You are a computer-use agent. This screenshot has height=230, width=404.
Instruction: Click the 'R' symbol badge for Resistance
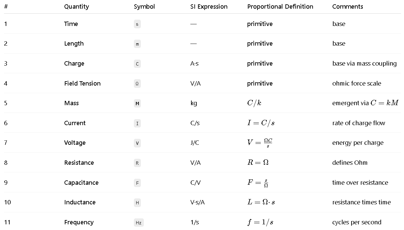click(x=137, y=163)
